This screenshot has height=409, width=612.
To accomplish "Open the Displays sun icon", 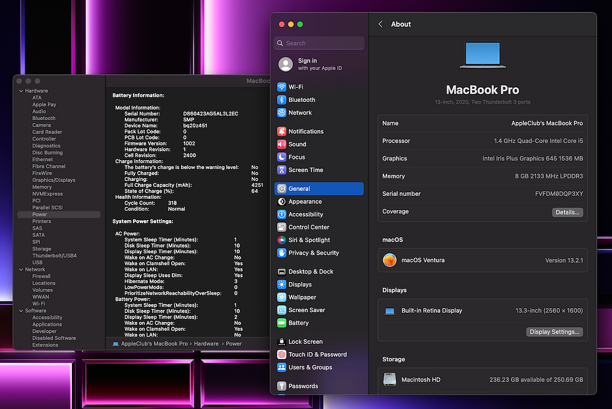I will 282,285.
